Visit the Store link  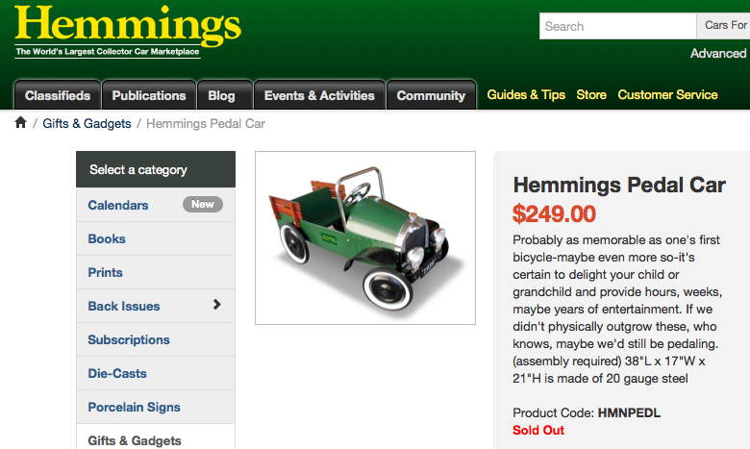point(591,94)
